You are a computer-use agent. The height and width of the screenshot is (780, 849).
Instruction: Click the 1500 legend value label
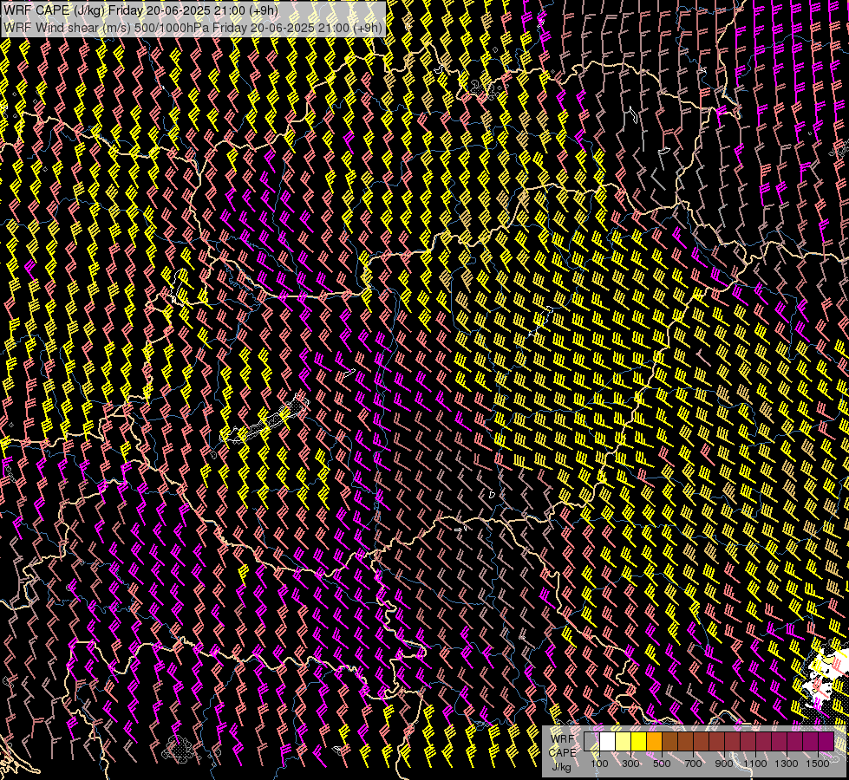818,764
